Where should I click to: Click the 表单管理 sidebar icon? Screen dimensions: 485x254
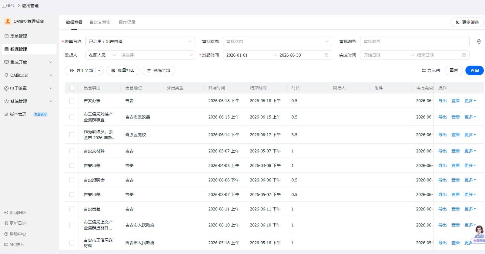pyautogui.click(x=6, y=36)
